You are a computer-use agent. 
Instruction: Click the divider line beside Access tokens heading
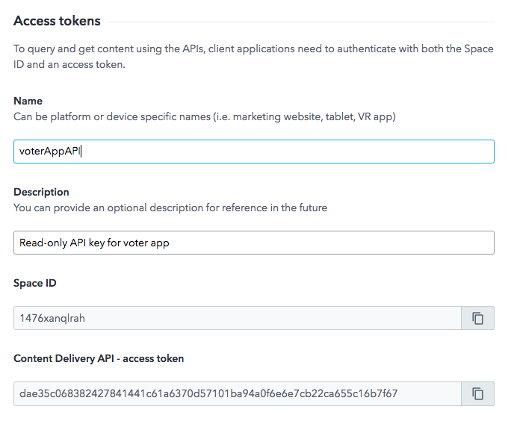(299, 22)
